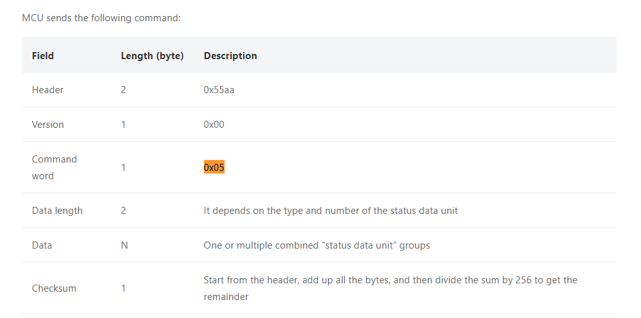Click the 0x55aa header description value

[219, 90]
